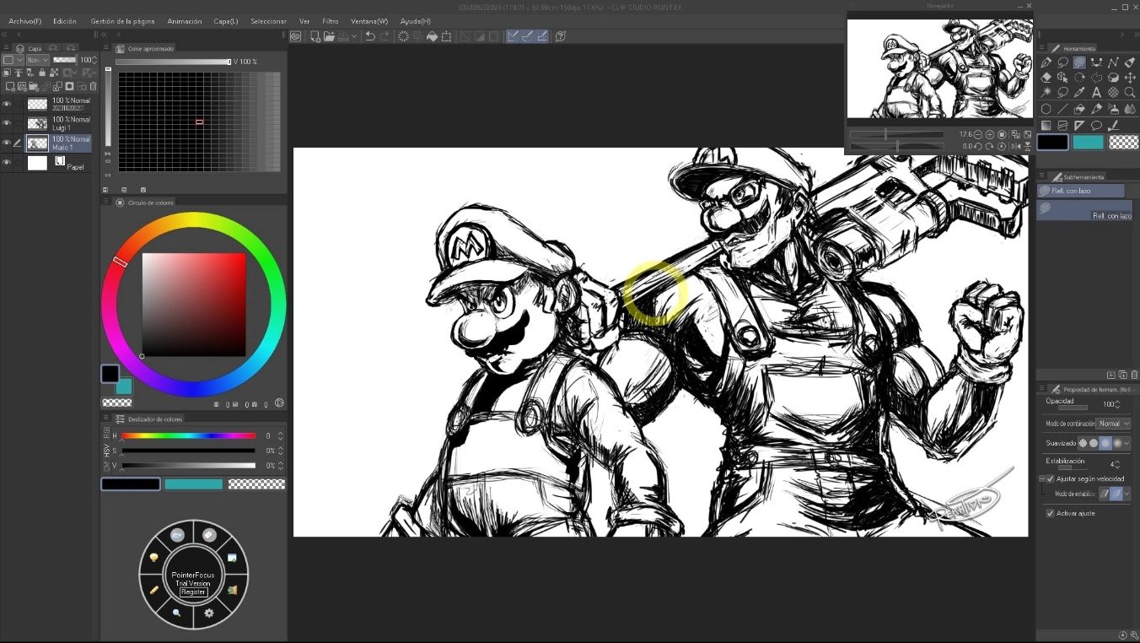Click the Open file folder icon
The image size is (1140, 643).
tap(329, 36)
